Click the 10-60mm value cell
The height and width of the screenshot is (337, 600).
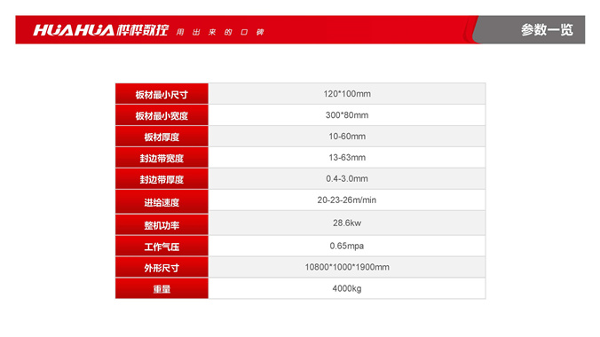click(x=347, y=137)
